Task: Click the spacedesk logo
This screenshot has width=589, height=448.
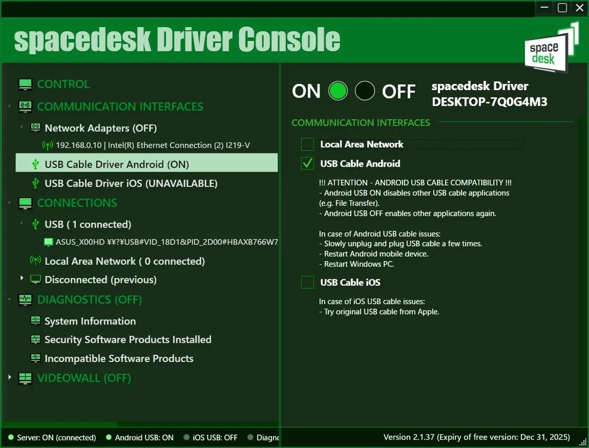Action: (x=551, y=48)
